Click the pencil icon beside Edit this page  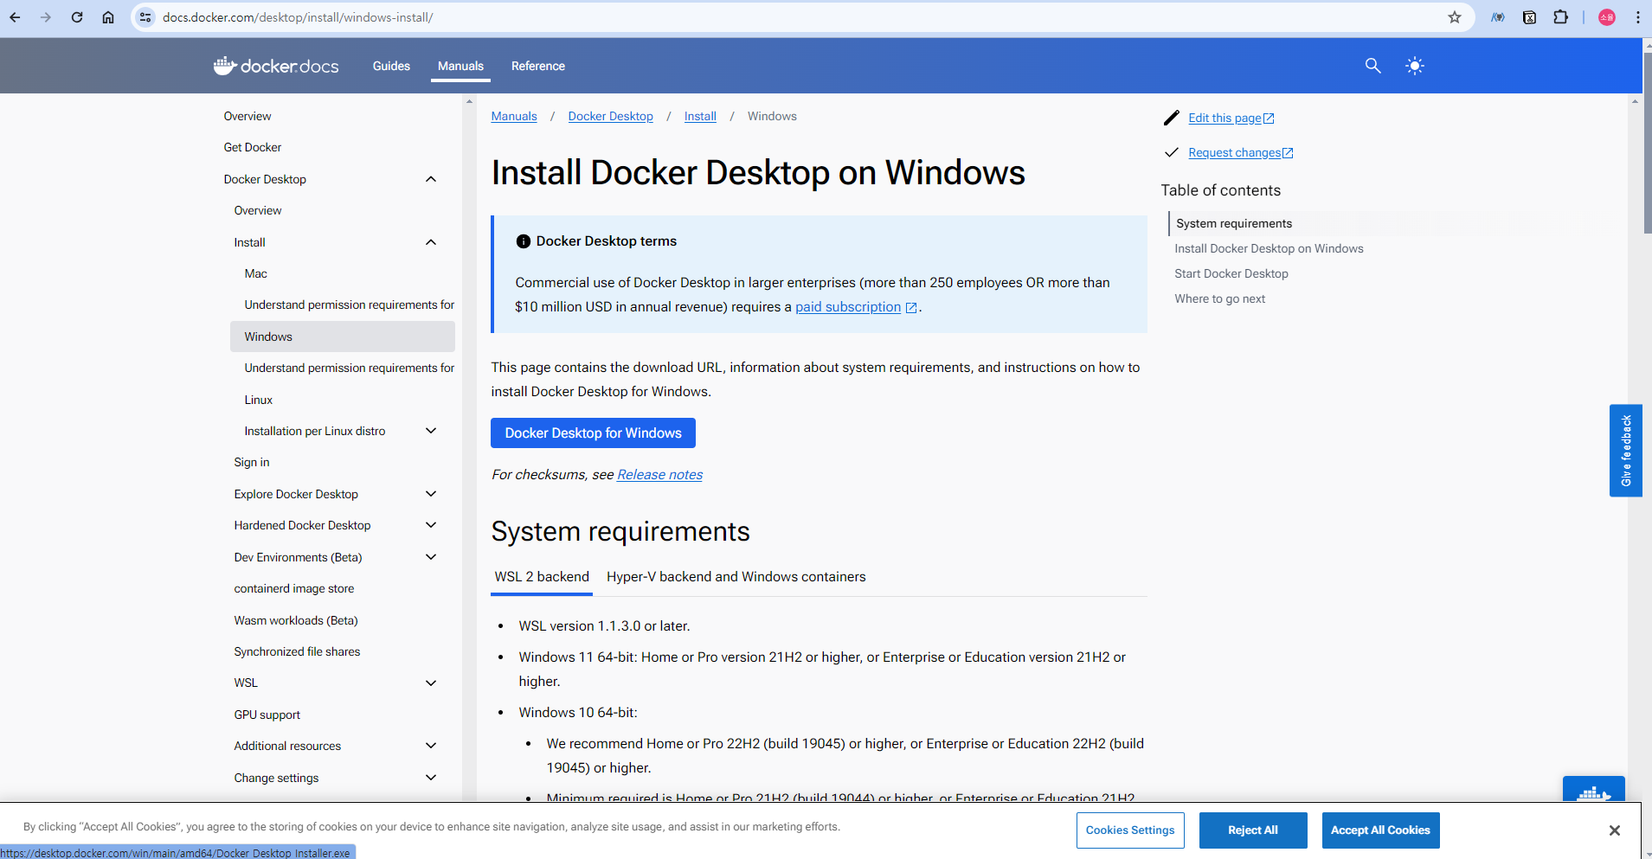[1172, 118]
